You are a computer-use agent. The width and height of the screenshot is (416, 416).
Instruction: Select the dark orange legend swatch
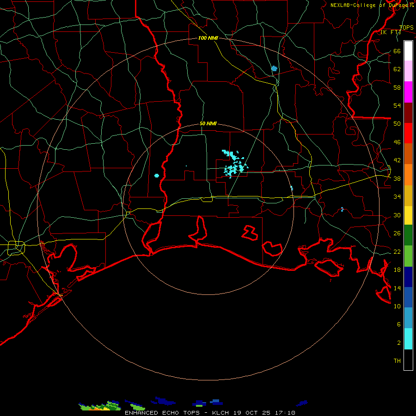click(x=408, y=153)
